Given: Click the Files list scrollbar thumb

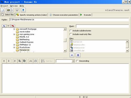Looking at the screenshot, I should pos(127,45).
